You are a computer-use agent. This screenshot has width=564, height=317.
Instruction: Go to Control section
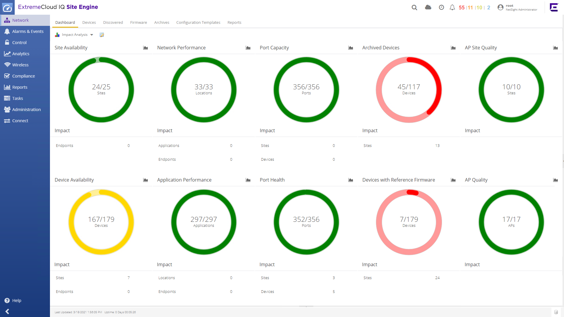tap(25, 43)
